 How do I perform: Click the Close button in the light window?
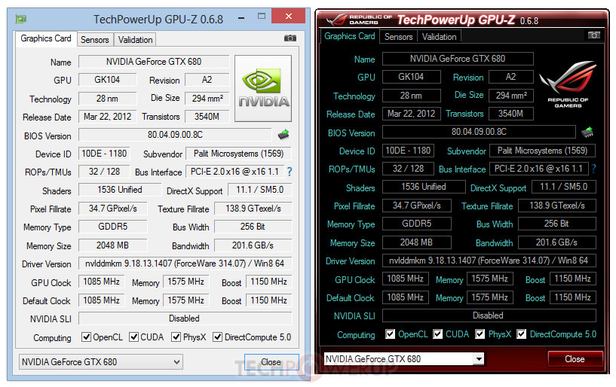click(271, 362)
